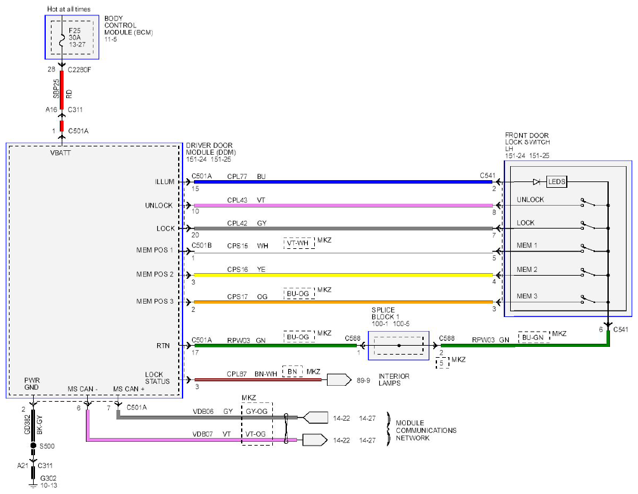The image size is (638, 494).
Task: Click the UNLOCK switch contact symbol
Action: pyautogui.click(x=588, y=203)
